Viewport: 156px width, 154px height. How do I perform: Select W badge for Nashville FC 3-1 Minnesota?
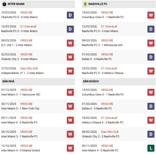coord(151,43)
